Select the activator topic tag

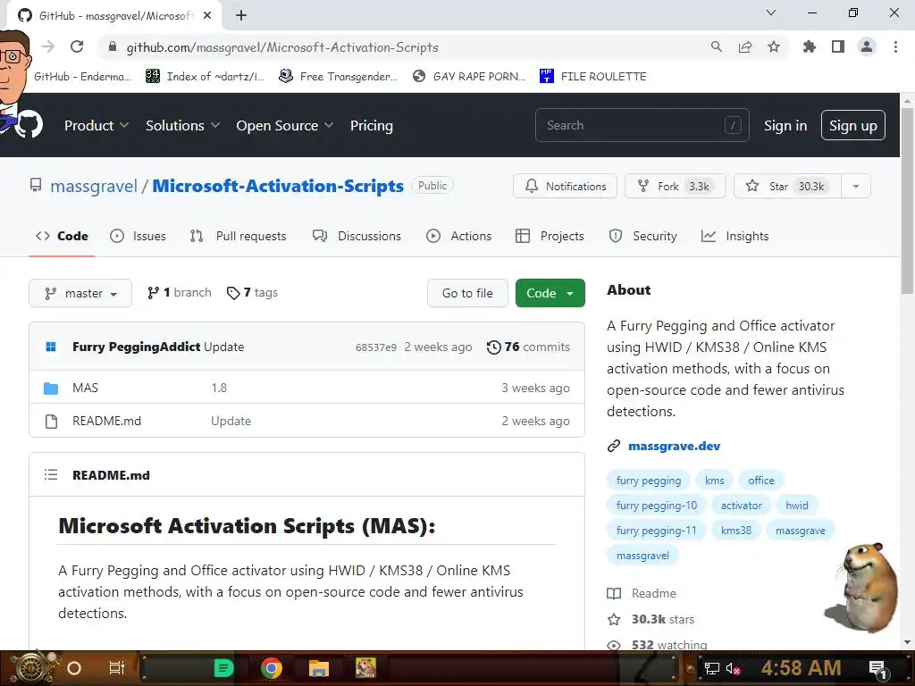point(741,506)
